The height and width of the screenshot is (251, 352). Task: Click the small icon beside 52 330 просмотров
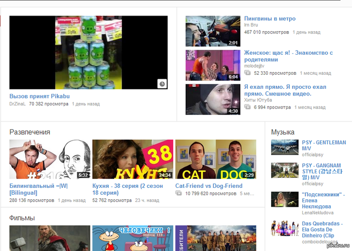click(x=248, y=73)
